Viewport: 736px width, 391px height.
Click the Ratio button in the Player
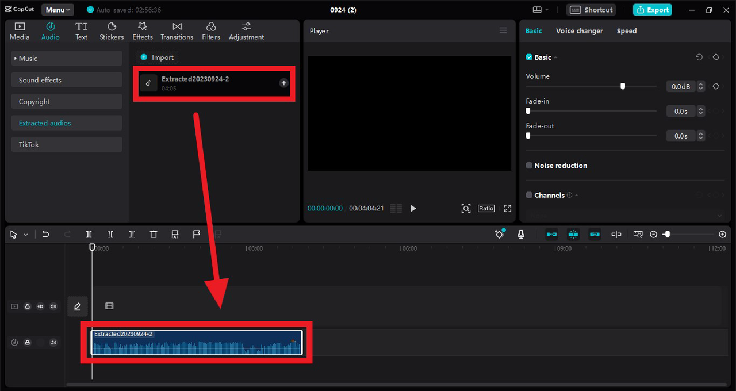[486, 208]
